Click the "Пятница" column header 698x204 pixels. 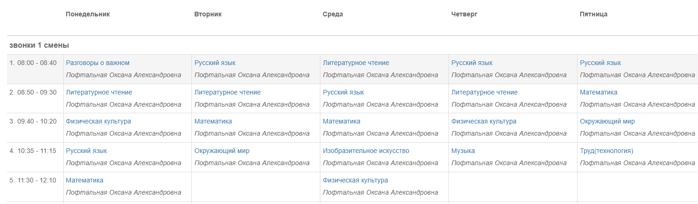[594, 15]
